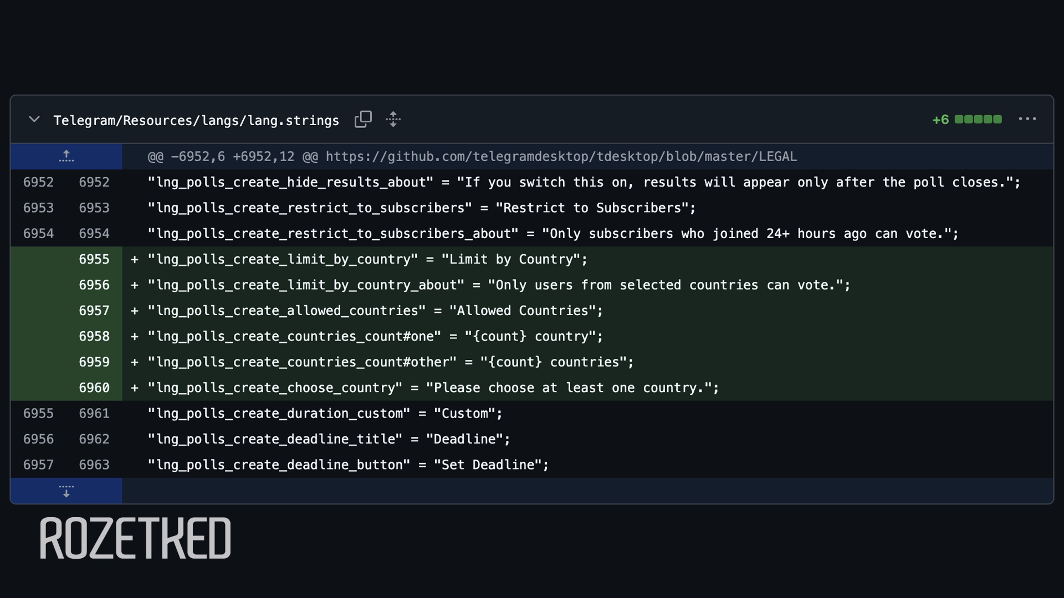The height and width of the screenshot is (598, 1064).
Task: Copy the lang.strings file path
Action: coord(363,120)
